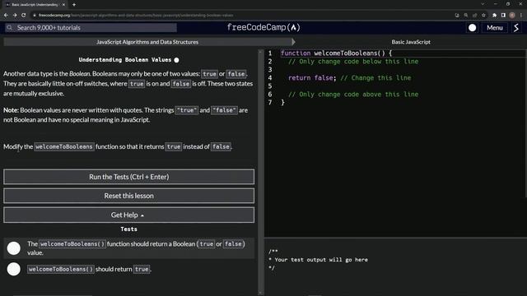The width and height of the screenshot is (527, 296).
Task: Open the Menu button in the header
Action: pyautogui.click(x=495, y=28)
